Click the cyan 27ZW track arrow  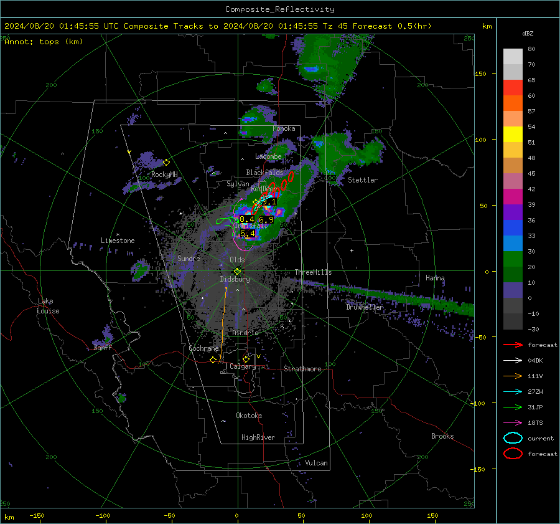(x=513, y=392)
